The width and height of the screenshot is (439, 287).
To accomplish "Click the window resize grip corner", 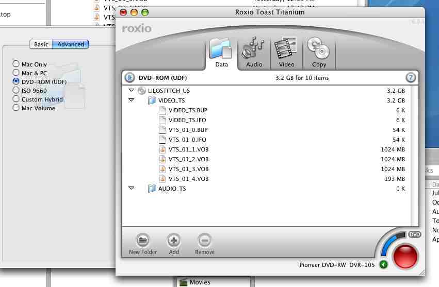I will click(x=421, y=273).
